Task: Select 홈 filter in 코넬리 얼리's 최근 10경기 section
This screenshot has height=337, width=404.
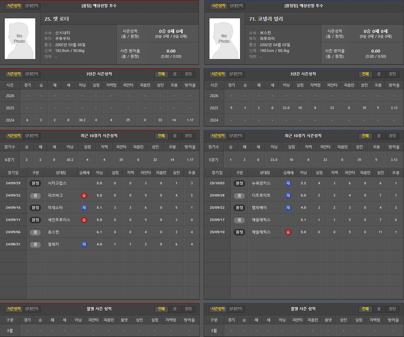Action: 379,136
